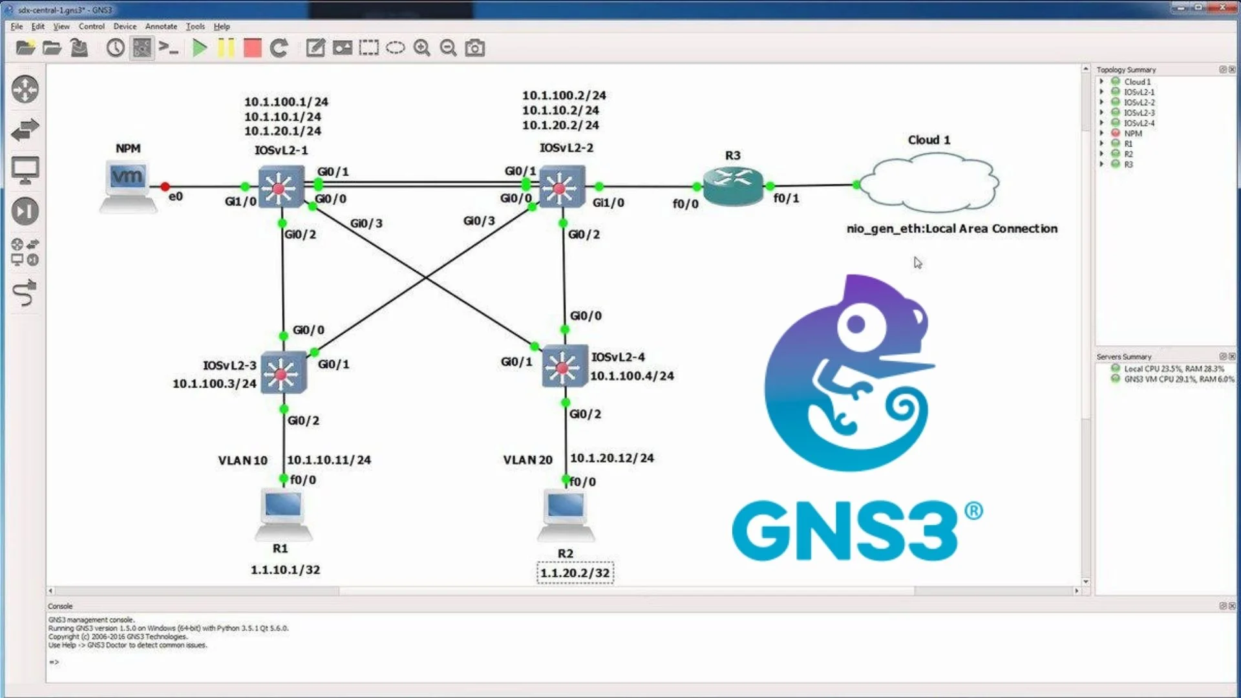The image size is (1241, 698).
Task: Float the Servers Summary panel
Action: pos(1223,356)
